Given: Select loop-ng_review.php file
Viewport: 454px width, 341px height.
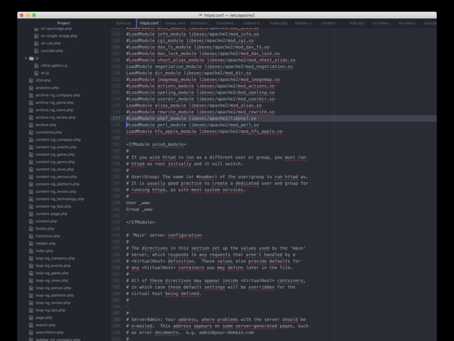Looking at the screenshot, I should [x=53, y=303].
